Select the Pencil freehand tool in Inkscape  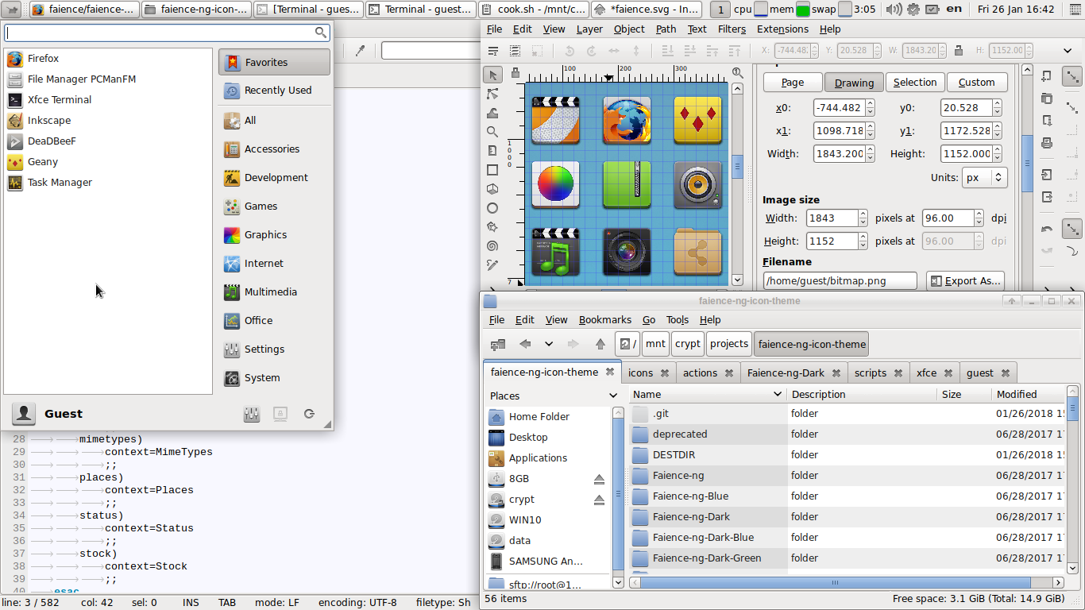point(492,265)
